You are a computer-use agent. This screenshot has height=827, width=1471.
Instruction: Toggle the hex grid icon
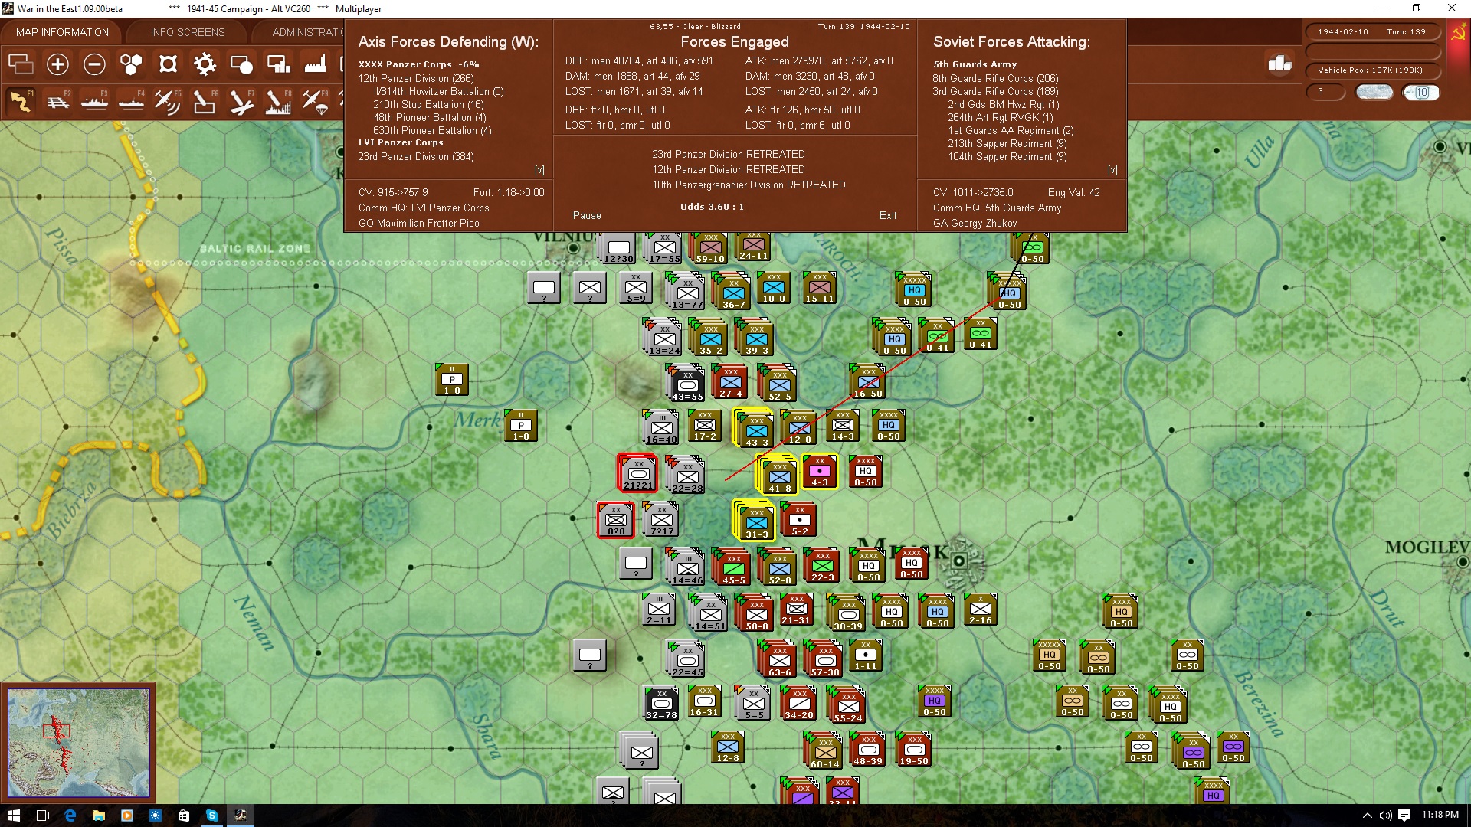(x=131, y=64)
